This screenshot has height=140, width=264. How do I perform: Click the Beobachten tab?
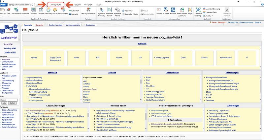coord(90,25)
